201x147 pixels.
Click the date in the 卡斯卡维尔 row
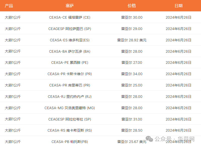pyautogui.click(x=178, y=74)
